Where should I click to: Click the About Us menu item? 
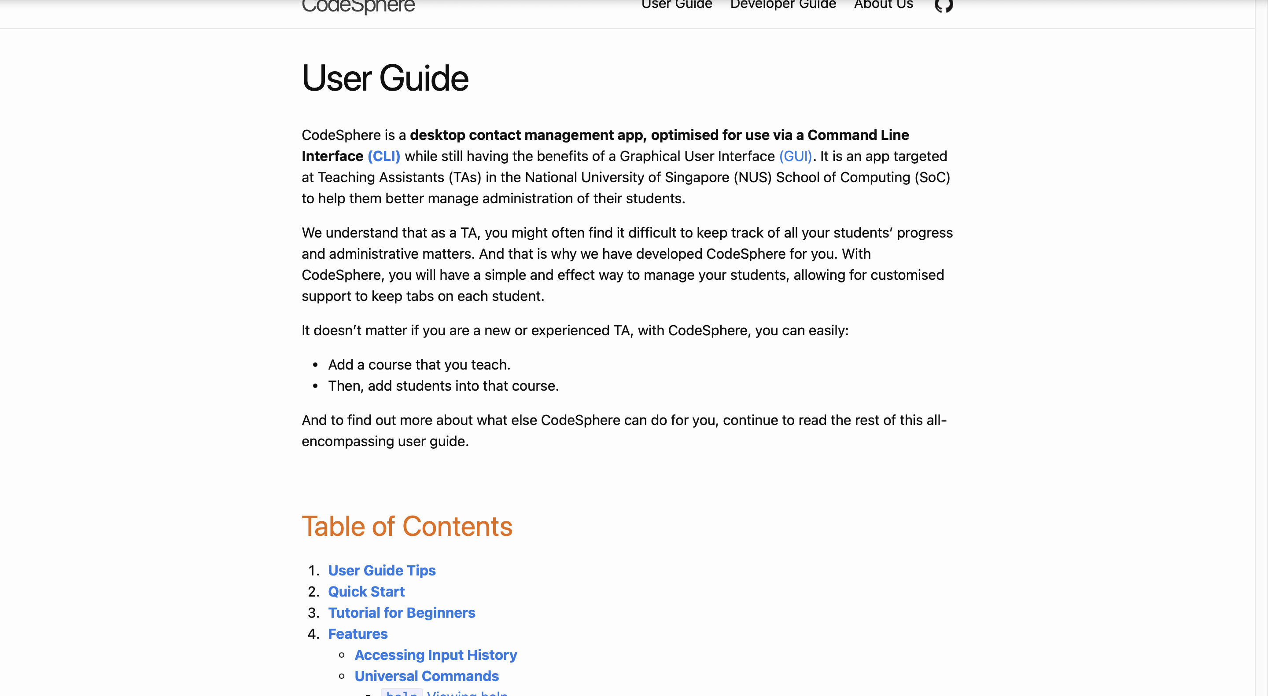point(883,4)
